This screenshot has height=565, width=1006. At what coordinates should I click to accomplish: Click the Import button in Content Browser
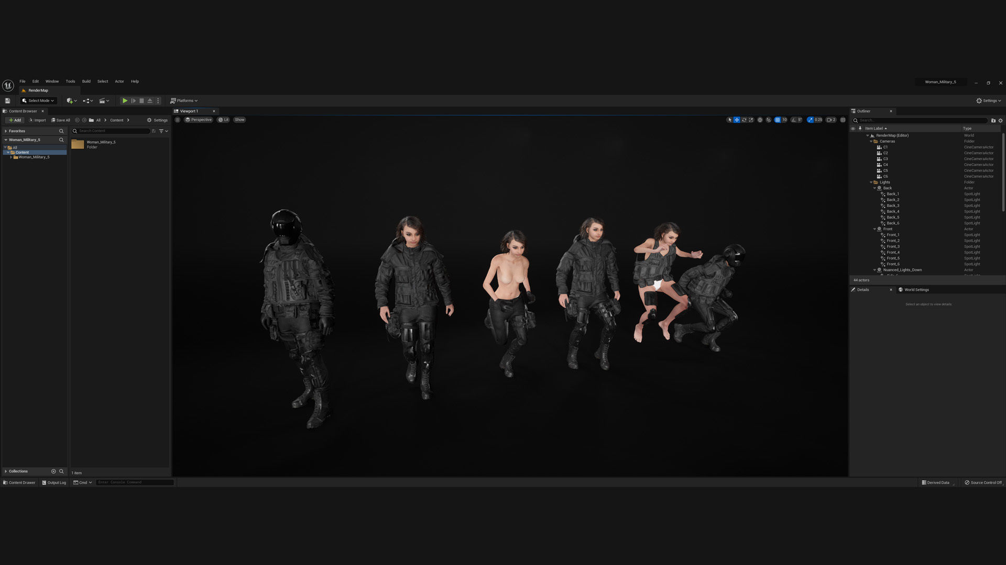coord(37,120)
